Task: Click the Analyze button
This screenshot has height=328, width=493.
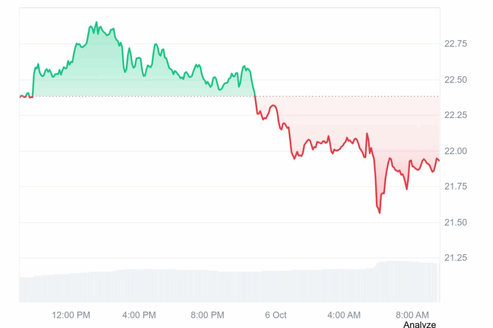Action: coord(419,325)
